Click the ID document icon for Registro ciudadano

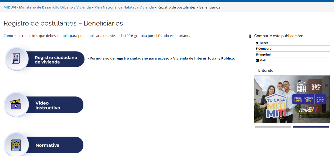click(16, 58)
